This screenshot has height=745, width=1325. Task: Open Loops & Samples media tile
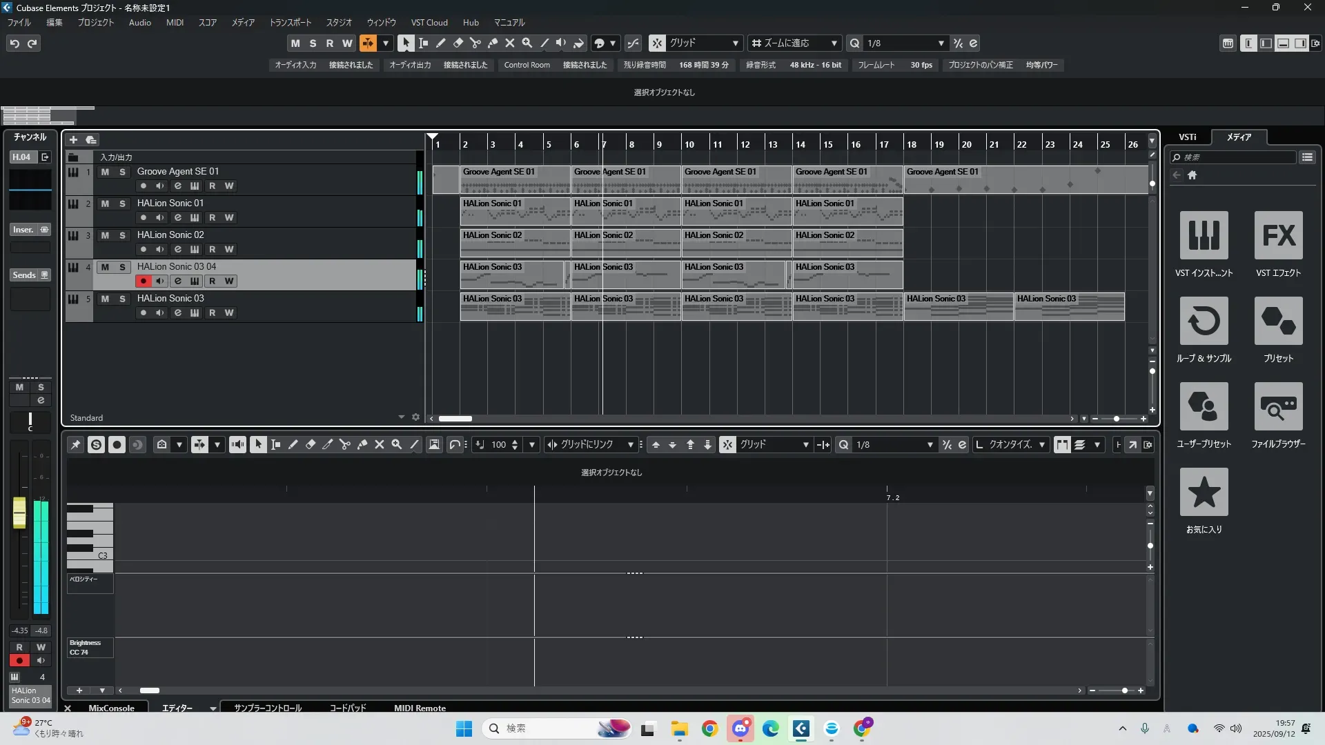pos(1204,321)
